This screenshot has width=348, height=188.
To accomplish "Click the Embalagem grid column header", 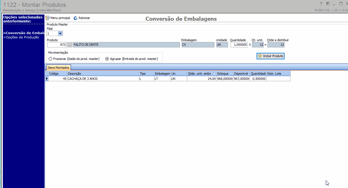I will (x=162, y=74).
